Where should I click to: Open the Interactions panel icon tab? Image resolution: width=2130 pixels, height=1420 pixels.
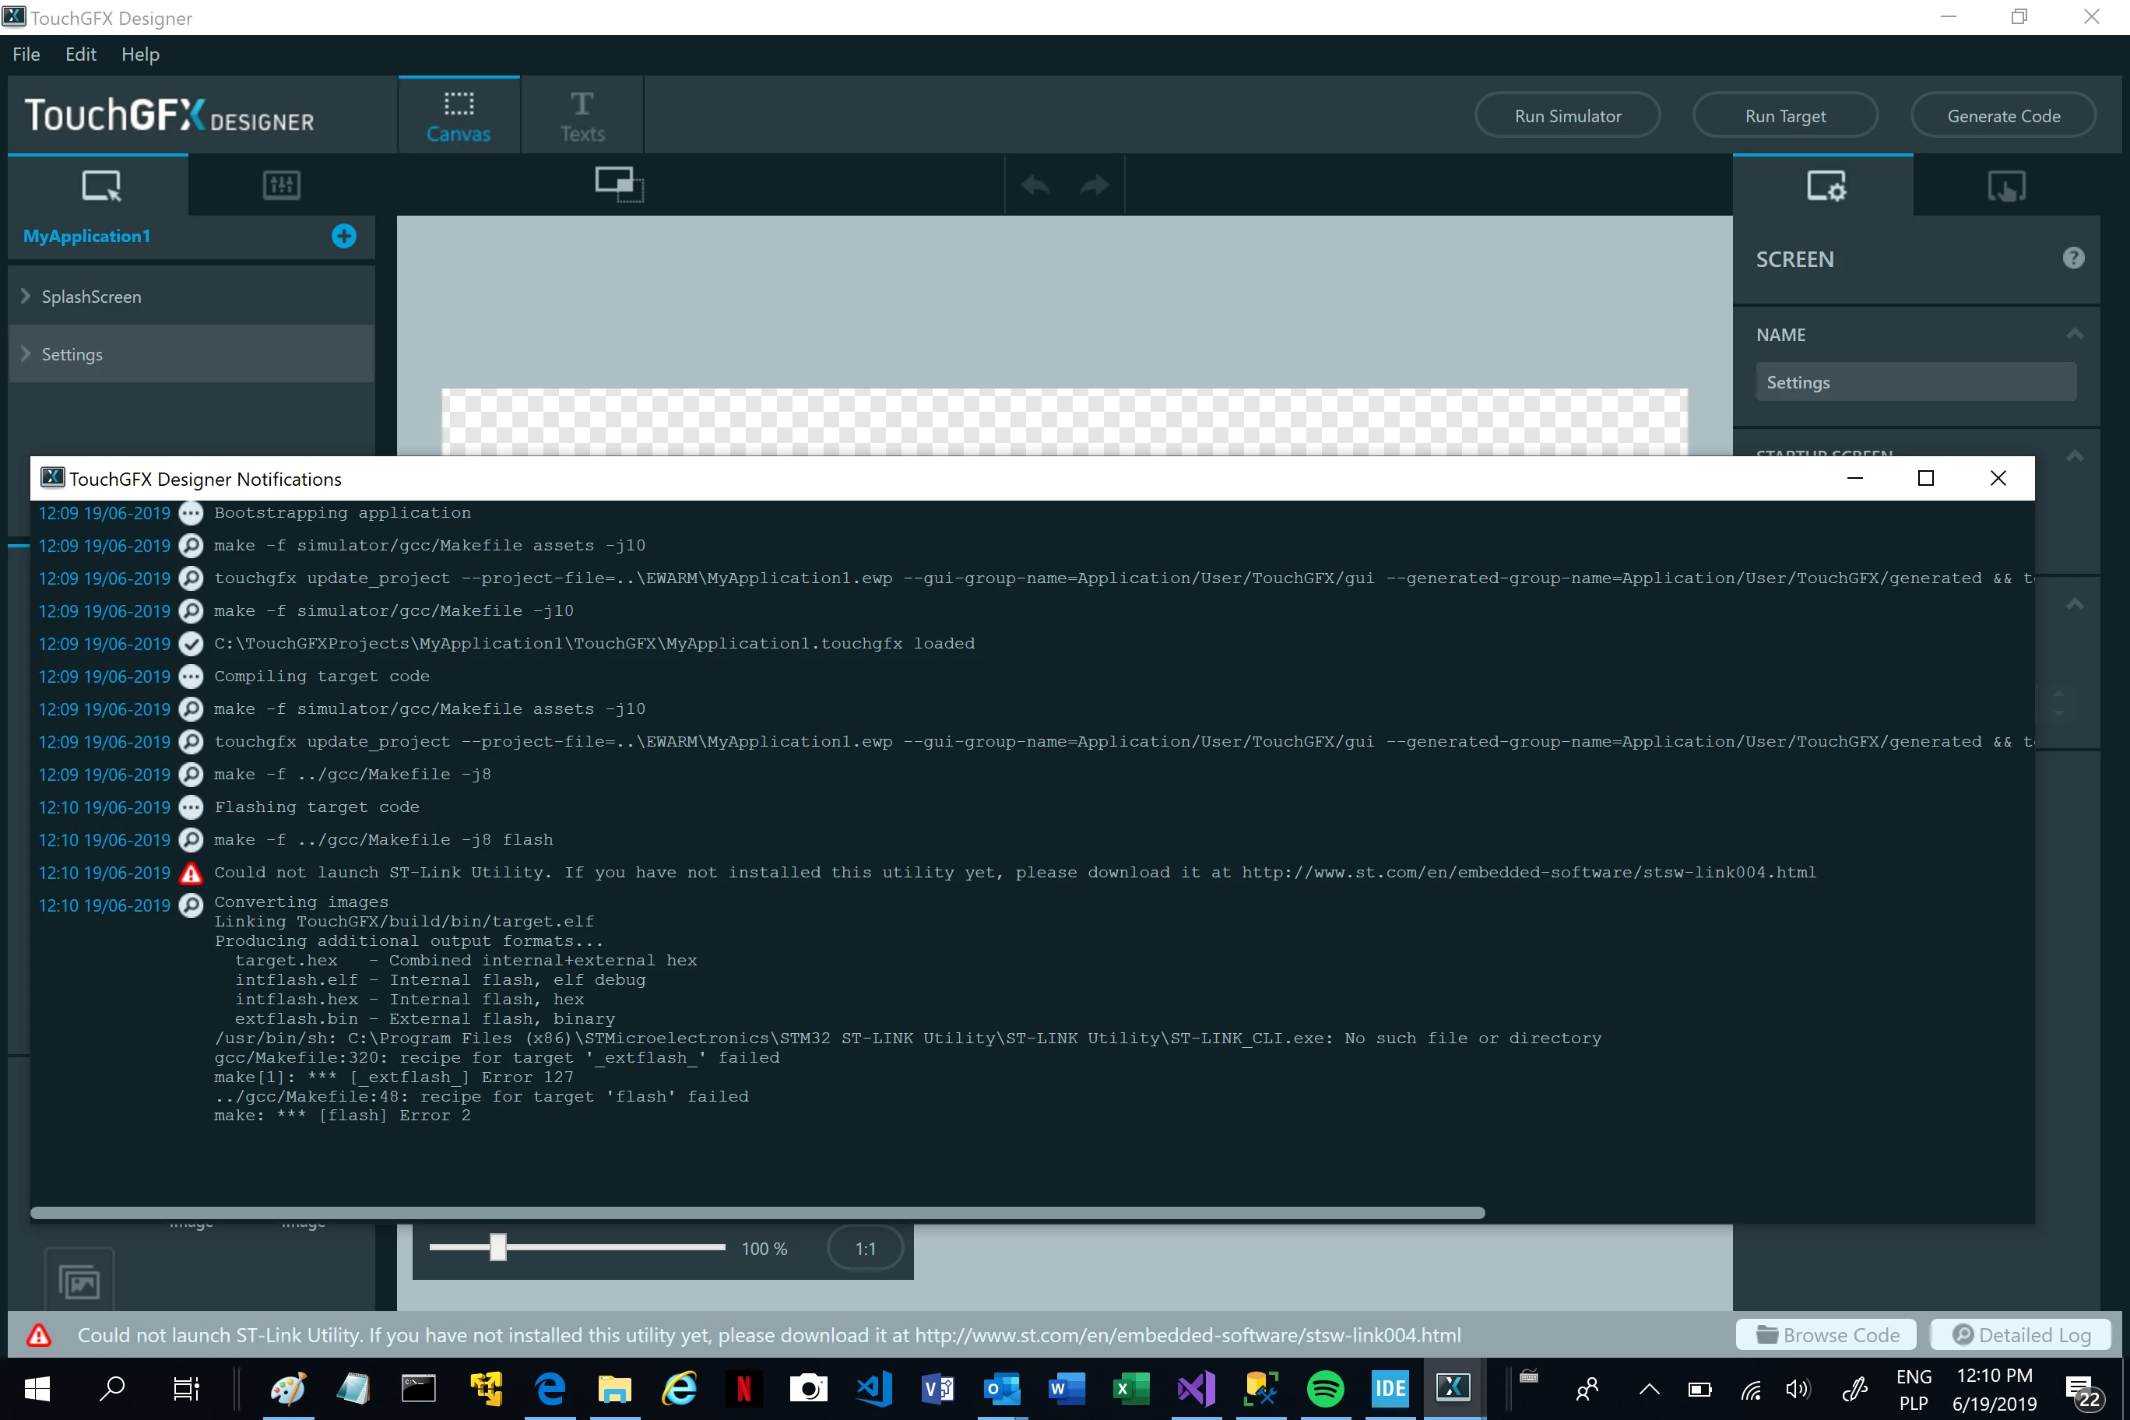(x=2006, y=187)
